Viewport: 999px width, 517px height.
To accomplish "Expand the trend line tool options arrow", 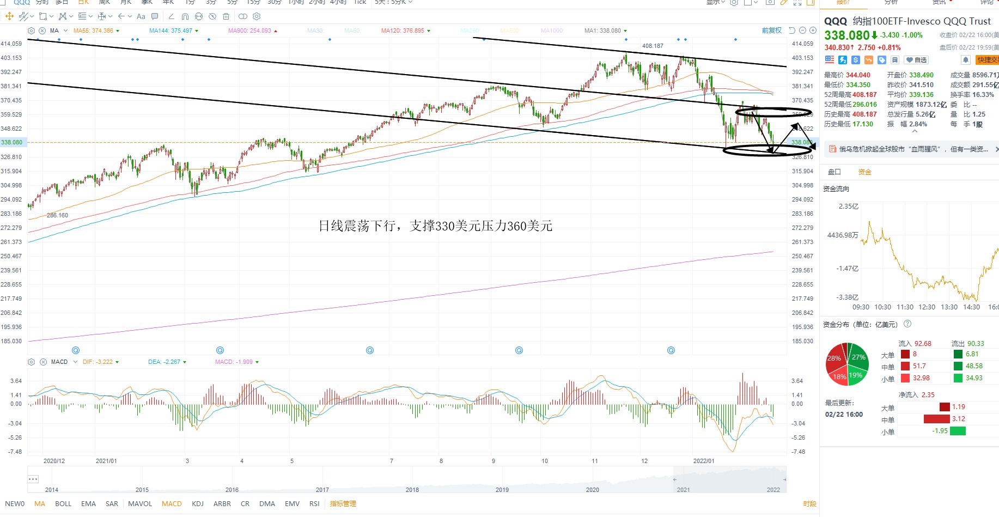I will click(31, 16).
